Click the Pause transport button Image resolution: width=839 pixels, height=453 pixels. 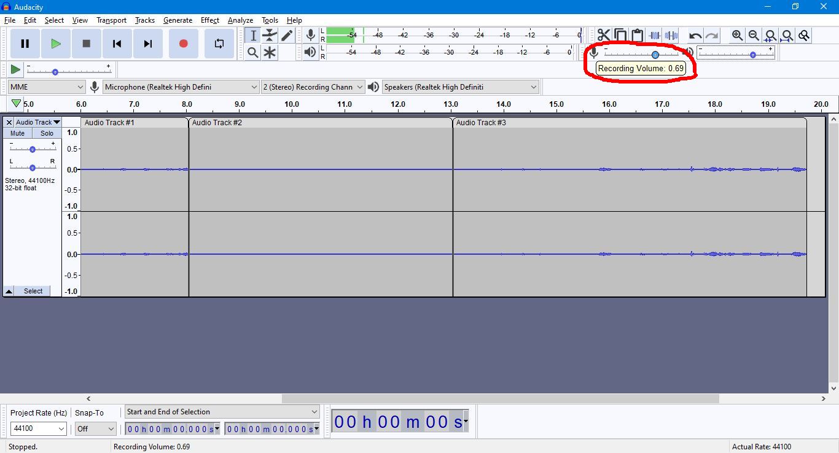[25, 44]
